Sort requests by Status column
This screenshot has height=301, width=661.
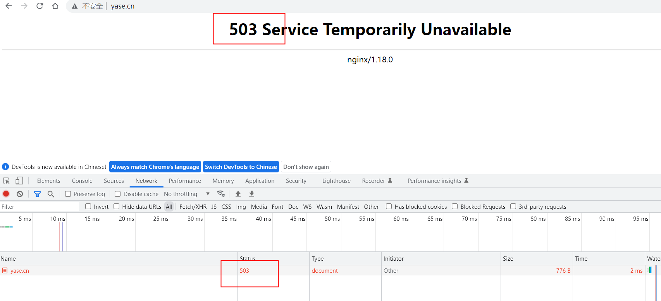tap(273, 259)
